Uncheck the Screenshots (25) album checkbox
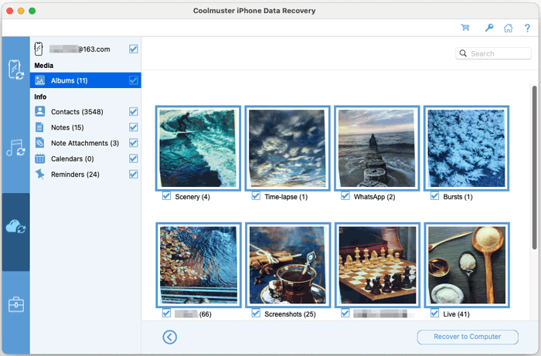The width and height of the screenshot is (541, 356). point(256,314)
